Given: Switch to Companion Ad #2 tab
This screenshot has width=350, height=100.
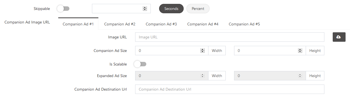Looking at the screenshot, I should click(120, 24).
